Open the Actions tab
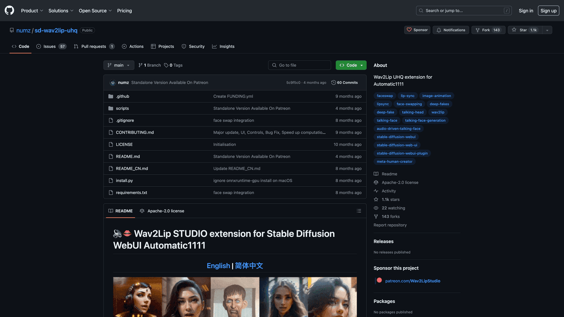564x317 pixels. pos(133,46)
